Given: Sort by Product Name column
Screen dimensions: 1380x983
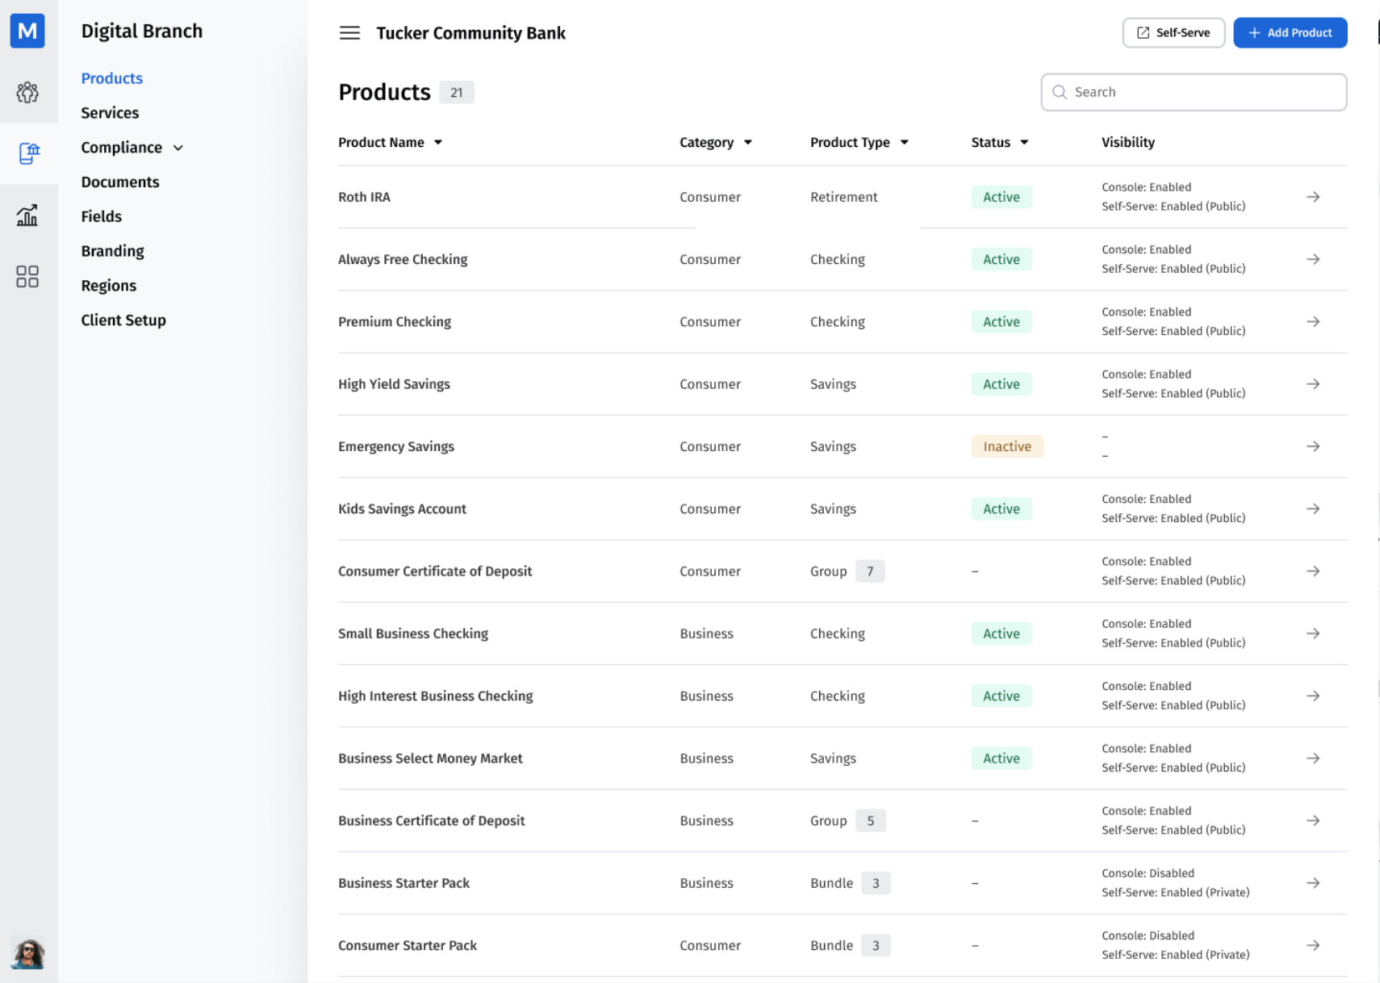Looking at the screenshot, I should (x=391, y=143).
